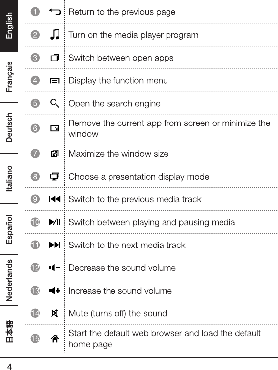The height and width of the screenshot is (370, 278).
Task: Click the return-to-previous-page arrow icon
Action: click(55, 12)
